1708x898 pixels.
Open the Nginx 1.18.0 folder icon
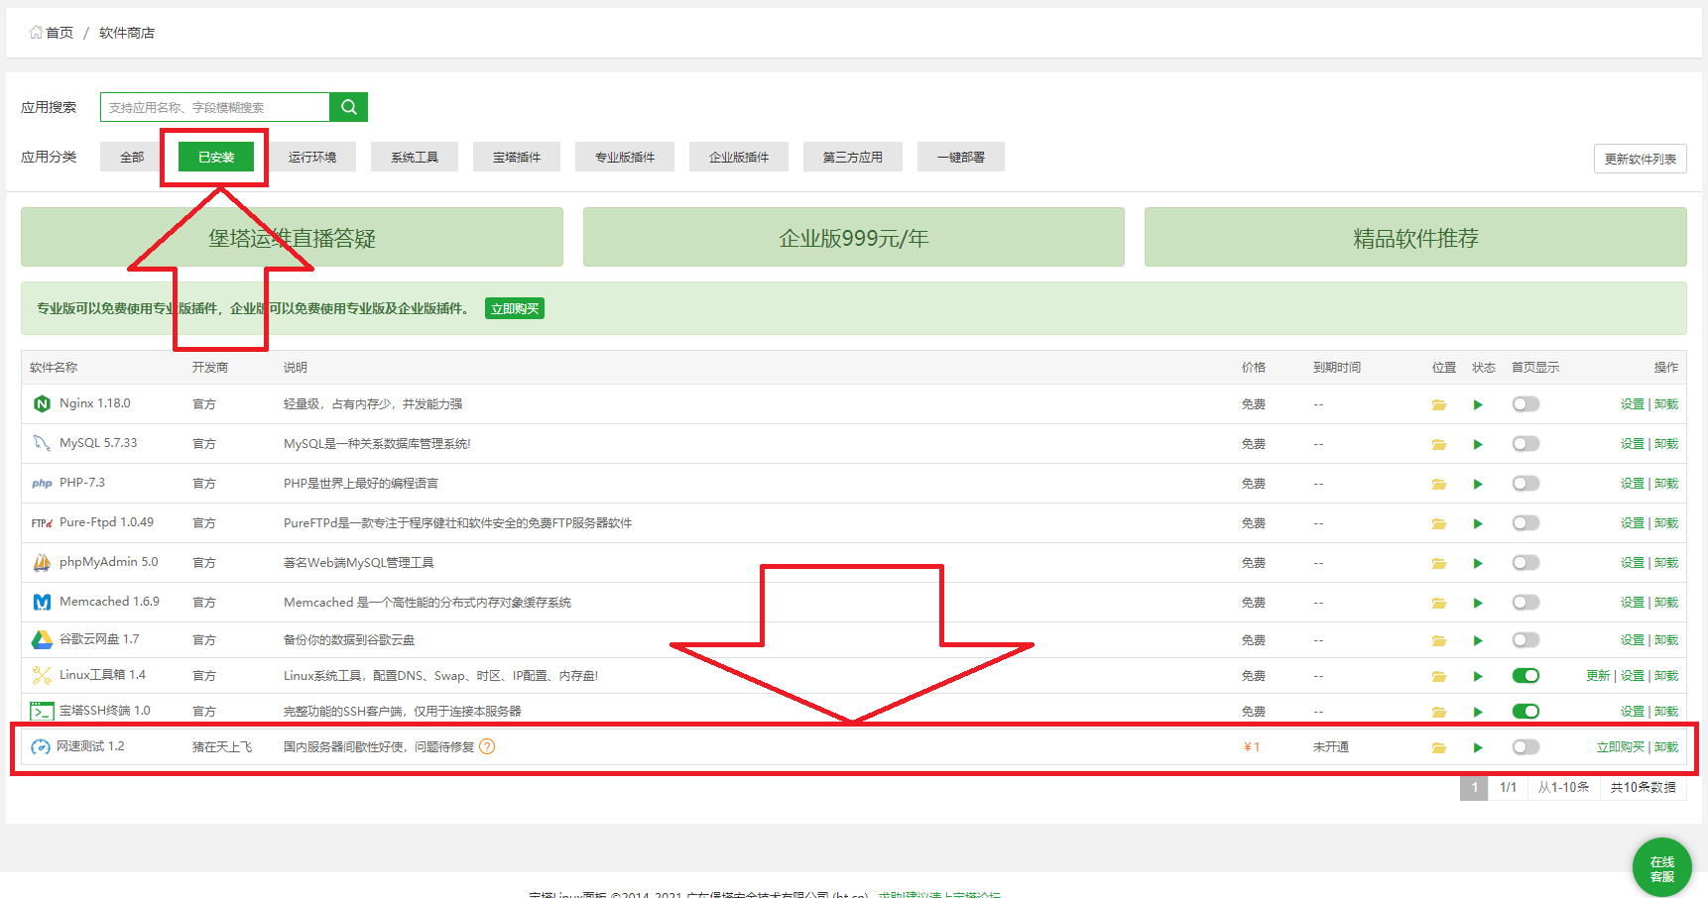1439,404
